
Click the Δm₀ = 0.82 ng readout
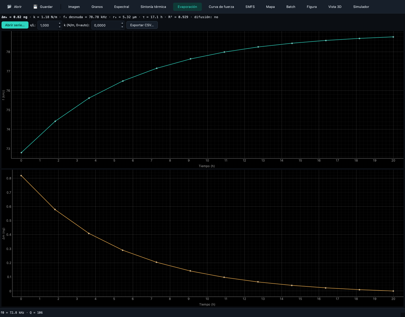15,17
